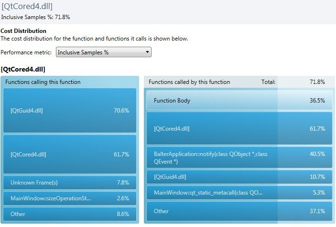Screen dimensions: 336x227
Task: Click the "Inclusive Samples %: 71.8%" summary text
Action: point(36,17)
